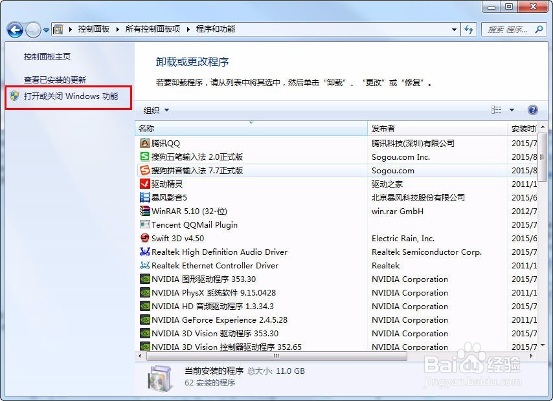Open the view options dropdown arrow

pos(512,111)
